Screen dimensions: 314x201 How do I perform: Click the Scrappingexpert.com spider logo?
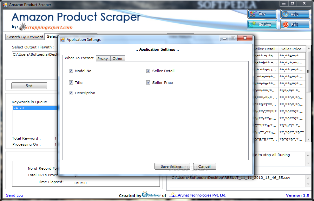click(22, 27)
